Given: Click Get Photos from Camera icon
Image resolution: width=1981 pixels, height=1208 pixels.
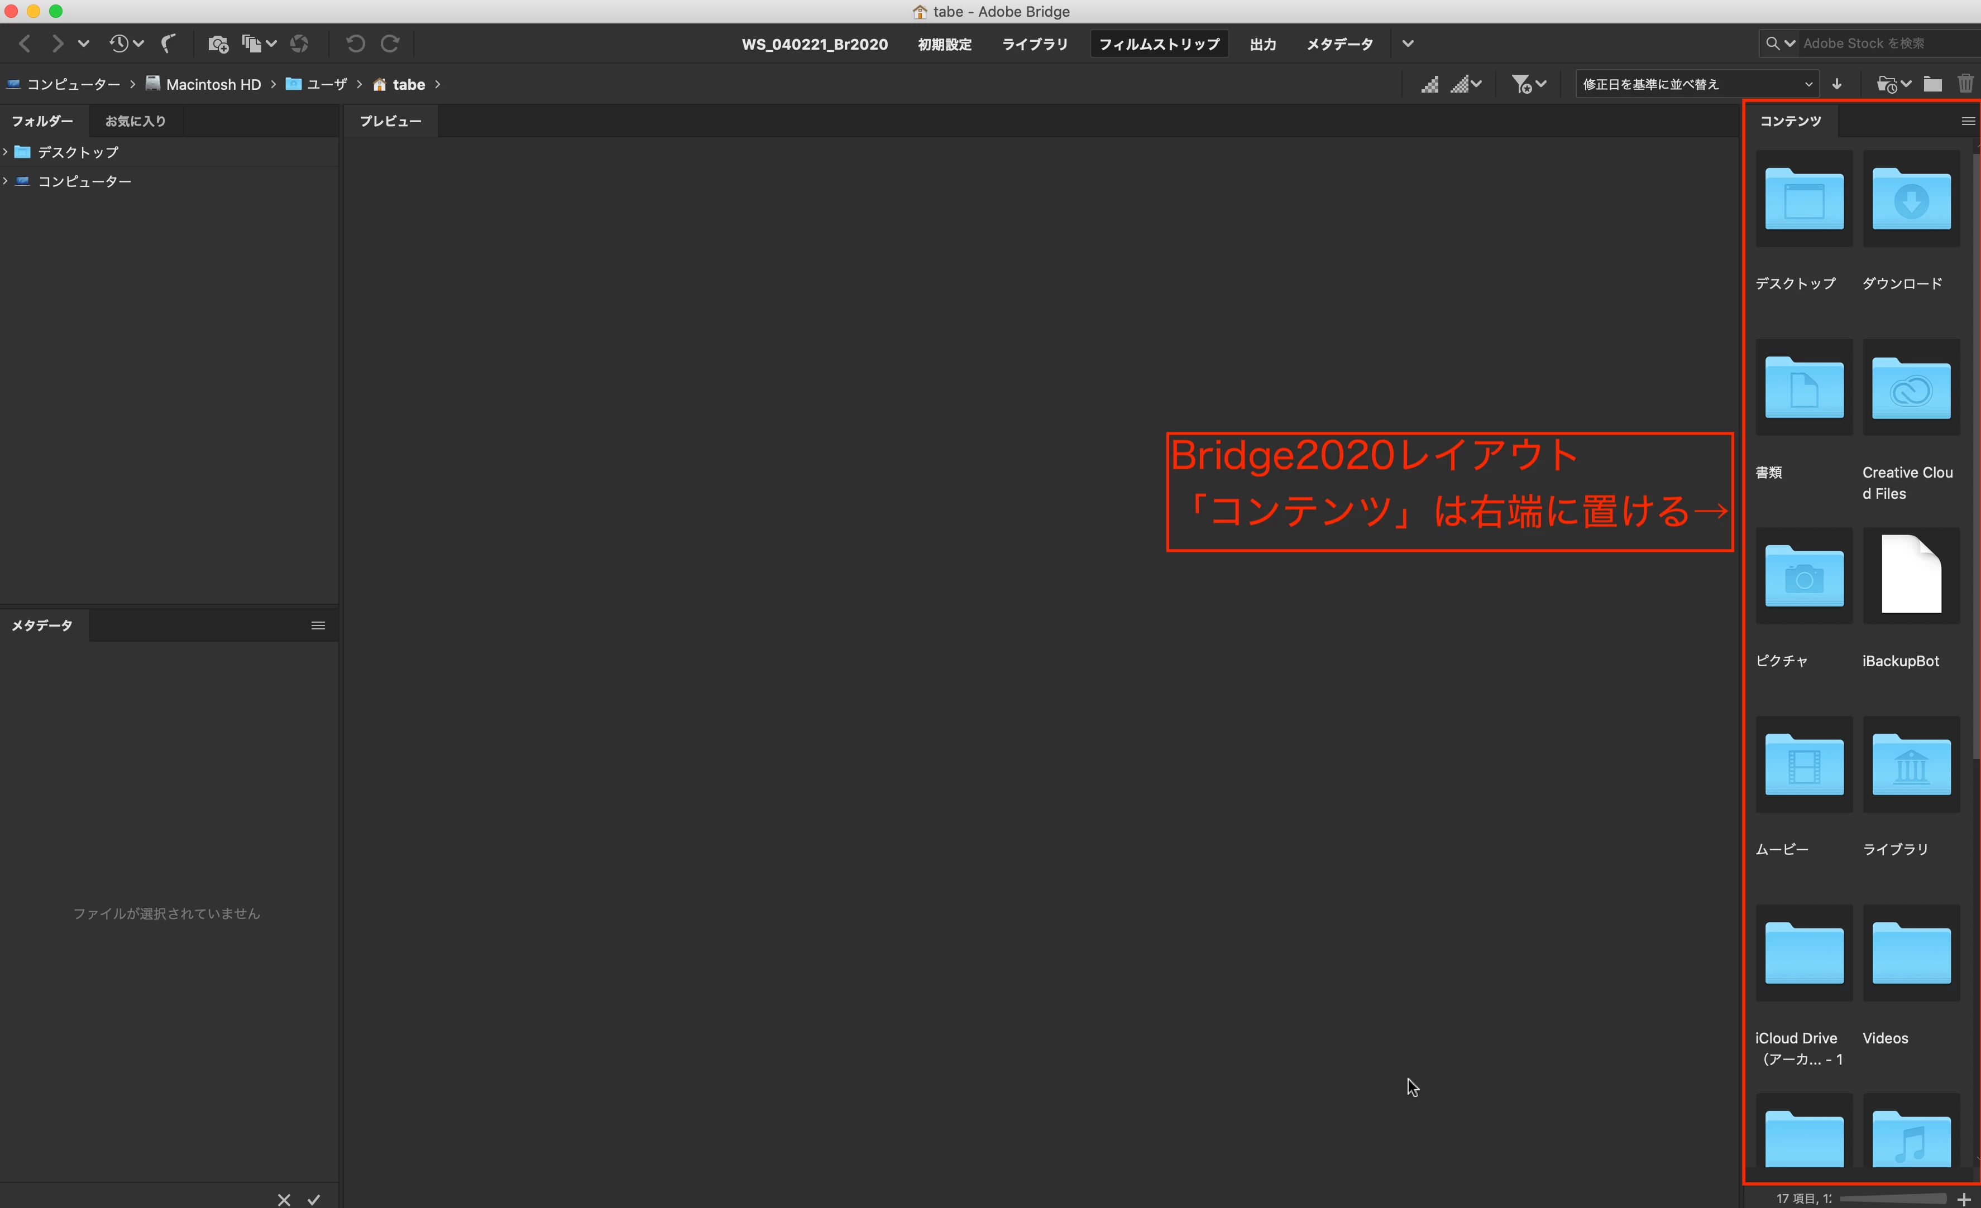Looking at the screenshot, I should (x=217, y=44).
